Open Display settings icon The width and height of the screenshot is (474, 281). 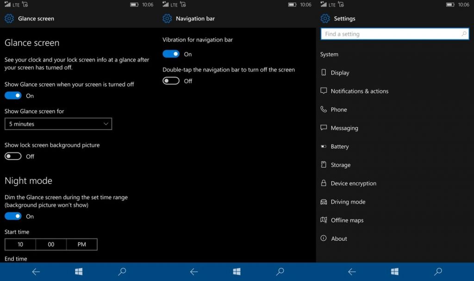click(324, 72)
